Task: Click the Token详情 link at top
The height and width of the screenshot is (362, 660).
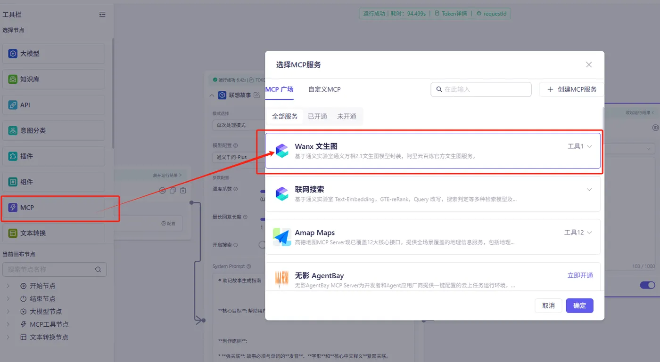Action: 451,14
